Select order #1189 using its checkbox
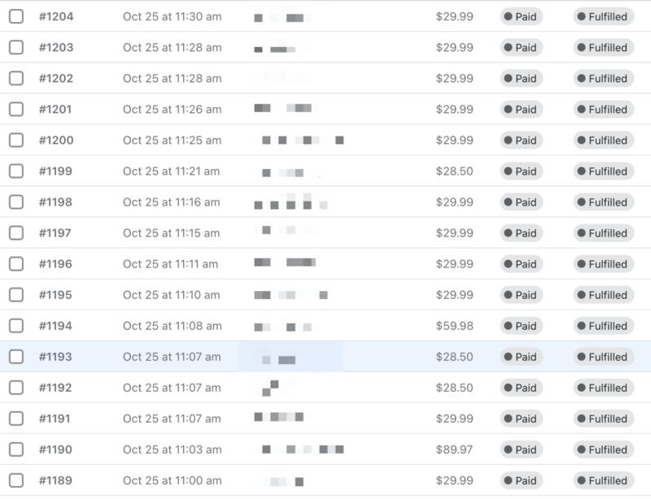Viewport: 651px width, 499px height. coord(16,479)
